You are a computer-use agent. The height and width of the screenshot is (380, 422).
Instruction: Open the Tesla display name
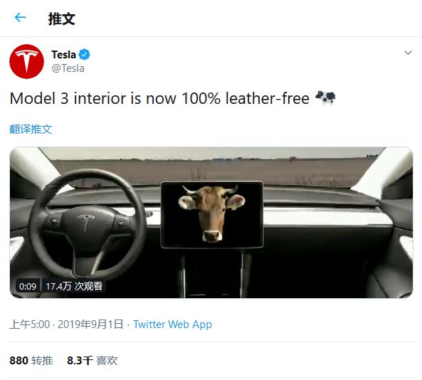(x=63, y=55)
